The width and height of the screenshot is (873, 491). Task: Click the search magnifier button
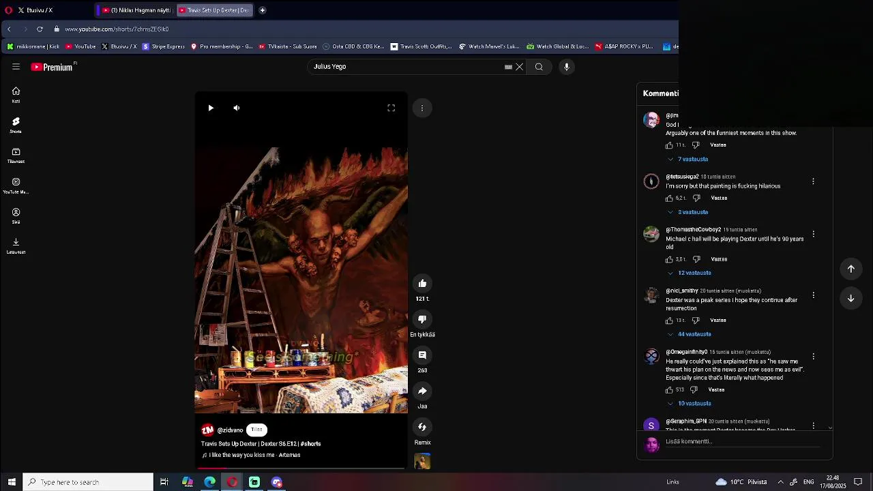pyautogui.click(x=539, y=67)
